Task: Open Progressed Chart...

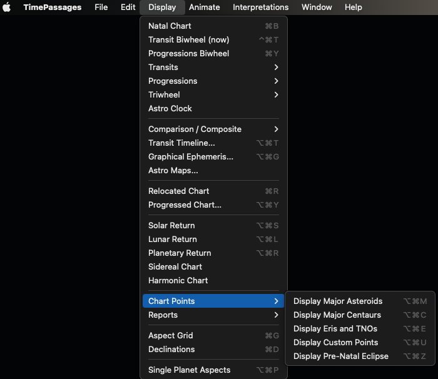Action: click(x=213, y=205)
